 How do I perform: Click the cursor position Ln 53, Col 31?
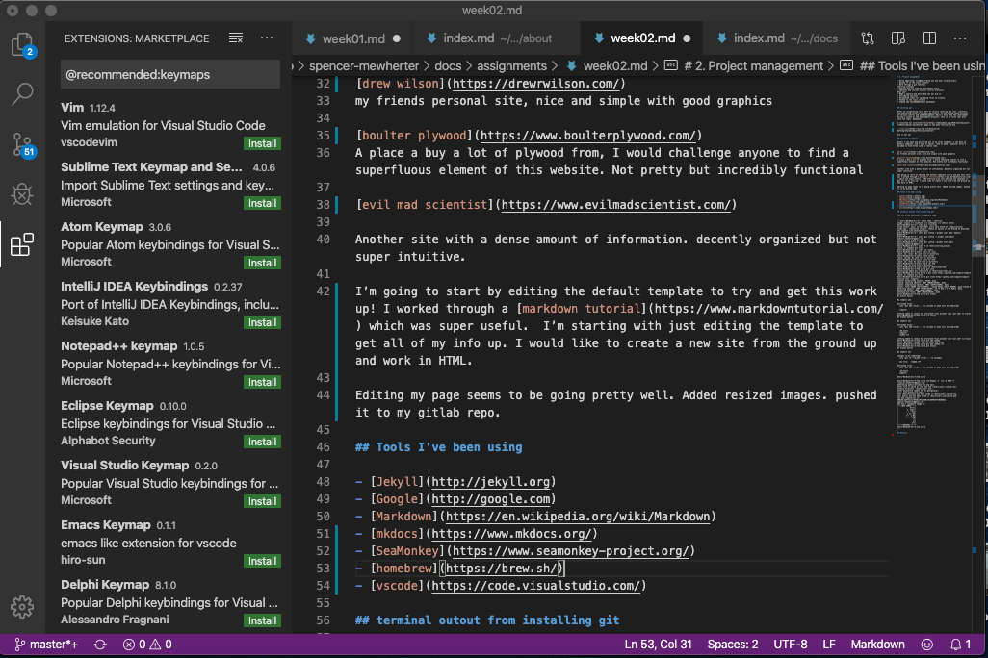coord(658,645)
